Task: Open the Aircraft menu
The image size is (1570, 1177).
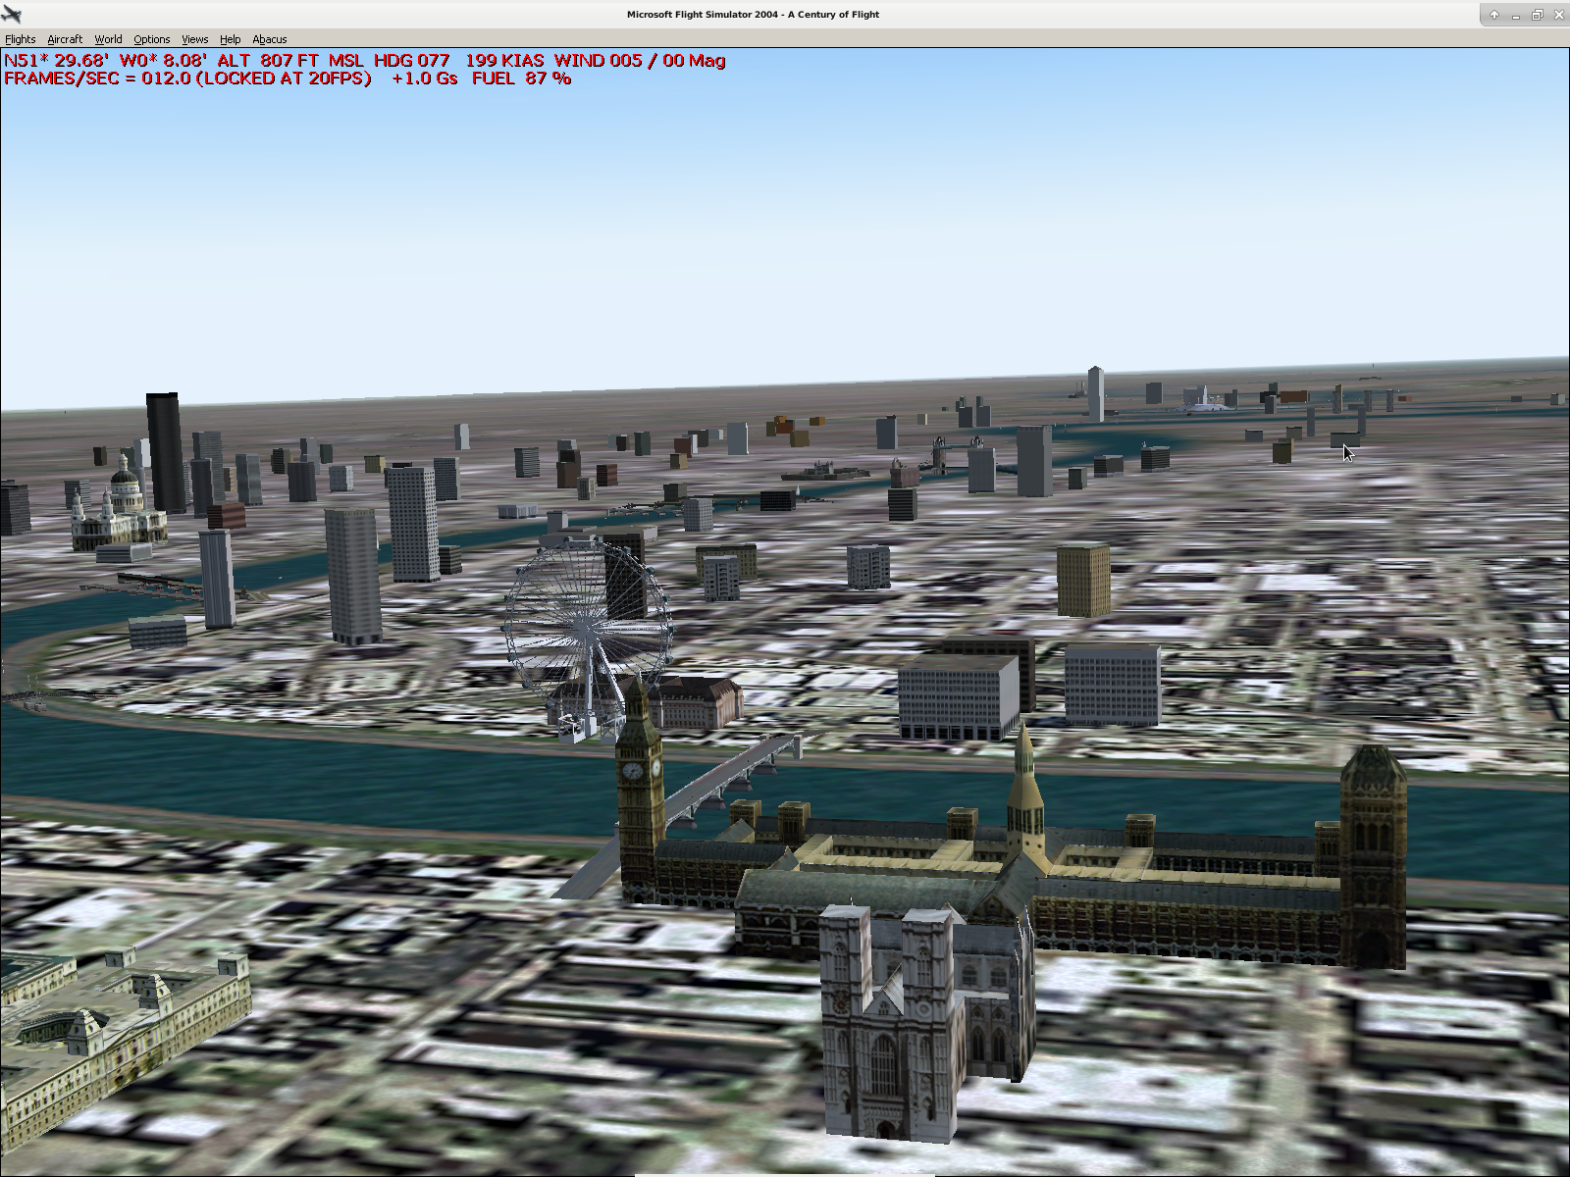Action: coord(65,39)
